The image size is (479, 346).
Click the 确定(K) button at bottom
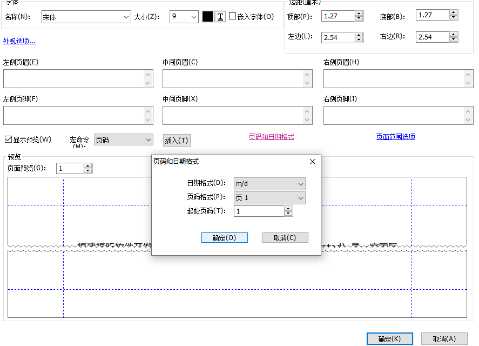[x=389, y=338]
